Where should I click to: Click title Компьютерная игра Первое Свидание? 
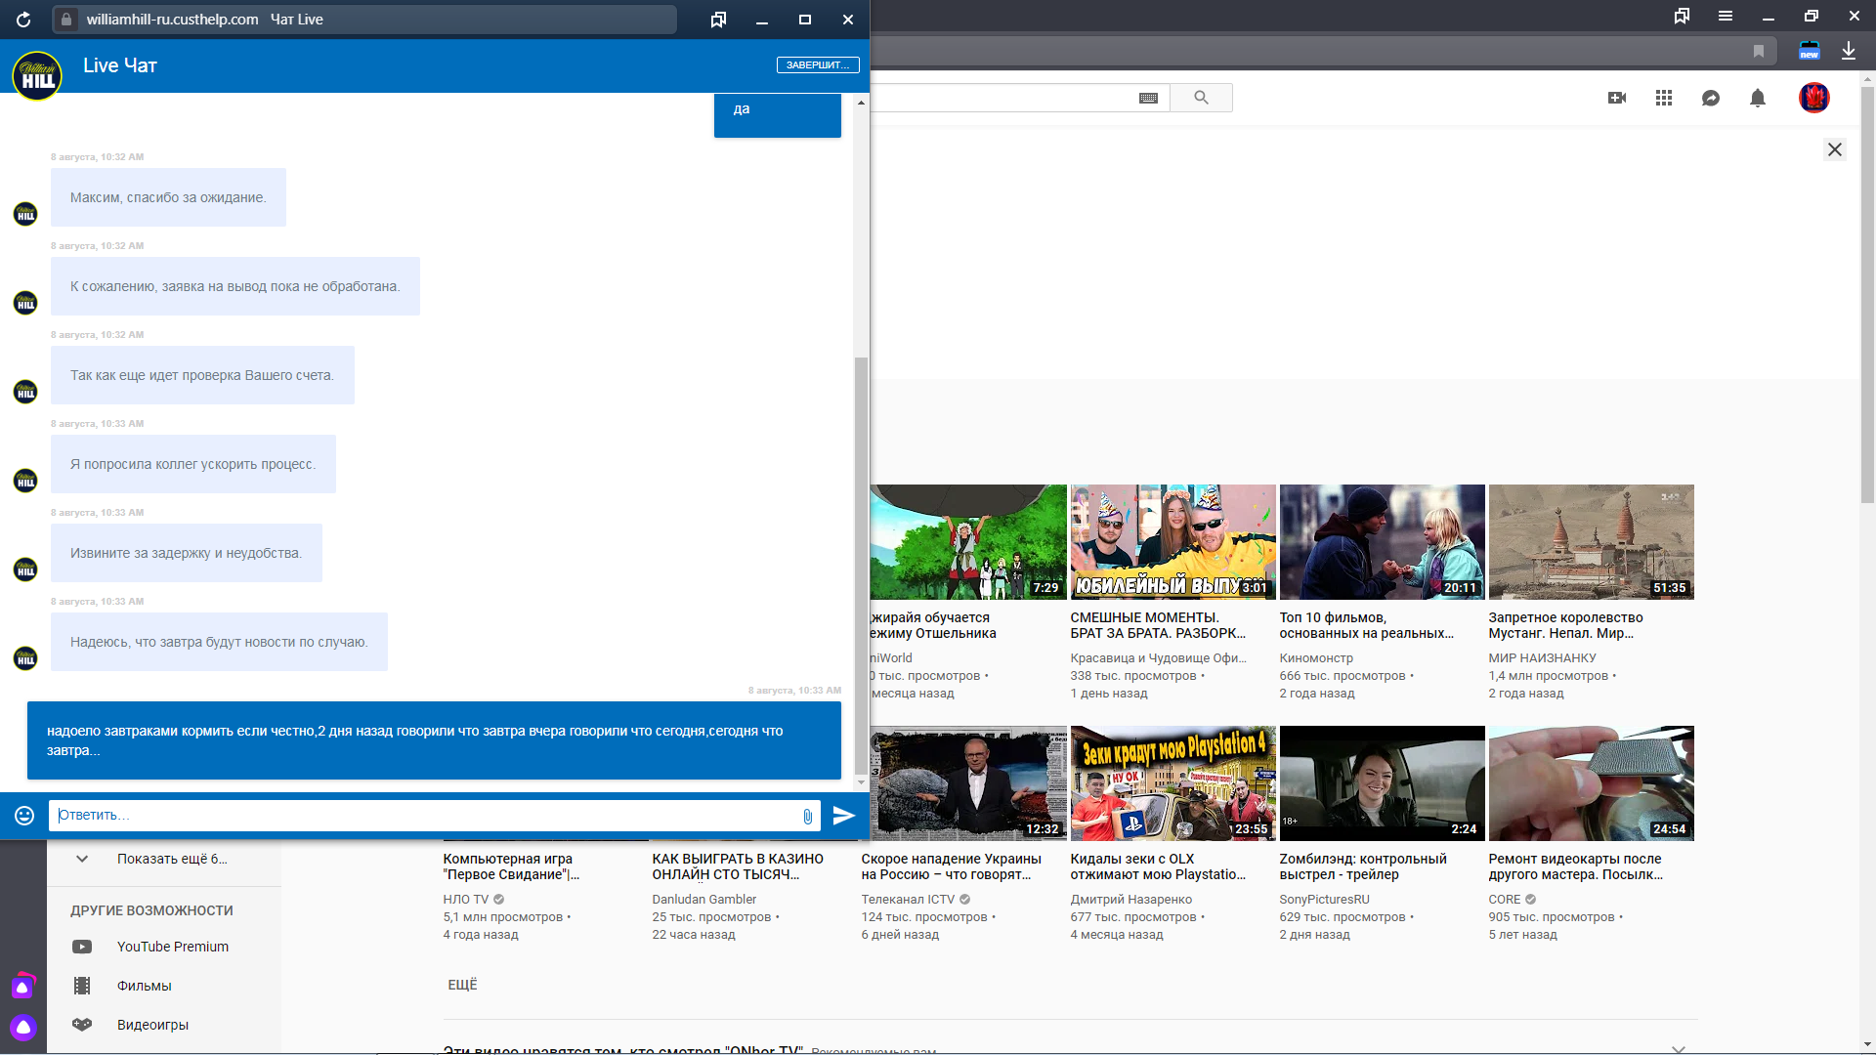511,866
